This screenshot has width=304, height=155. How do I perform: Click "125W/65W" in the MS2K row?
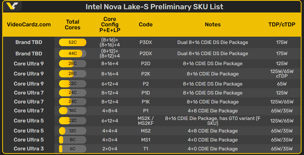[282, 121]
